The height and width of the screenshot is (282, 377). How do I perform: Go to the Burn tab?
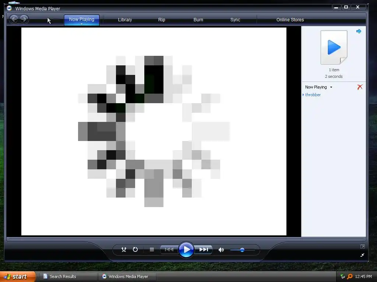point(198,20)
